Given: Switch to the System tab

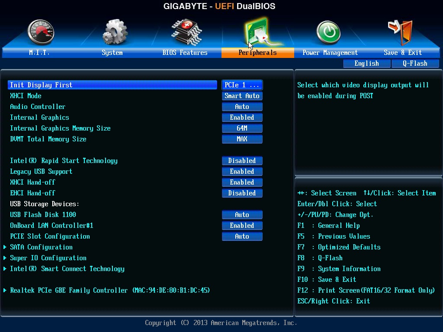Looking at the screenshot, I should (112, 52).
